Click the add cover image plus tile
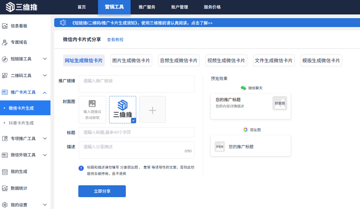This screenshot has height=209, width=360. tap(153, 110)
